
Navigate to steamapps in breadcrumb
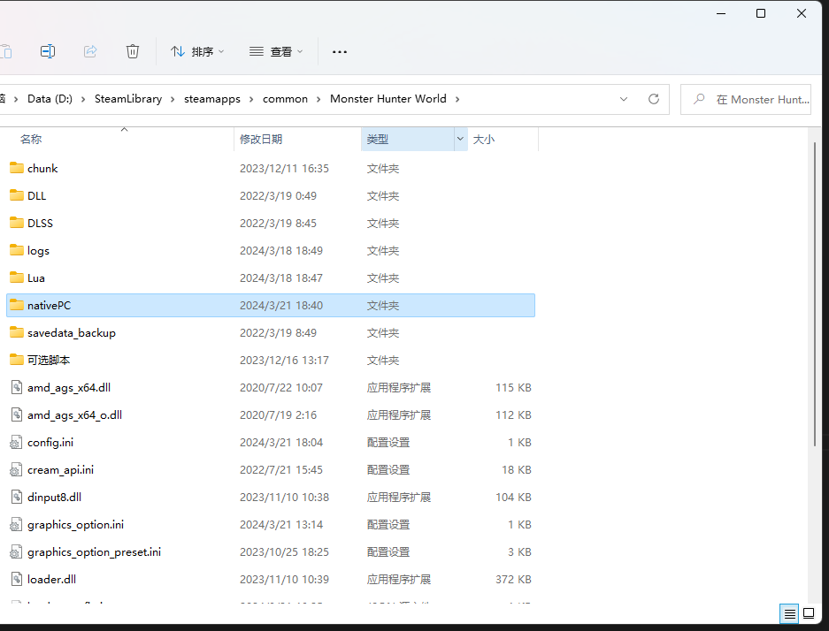[212, 99]
